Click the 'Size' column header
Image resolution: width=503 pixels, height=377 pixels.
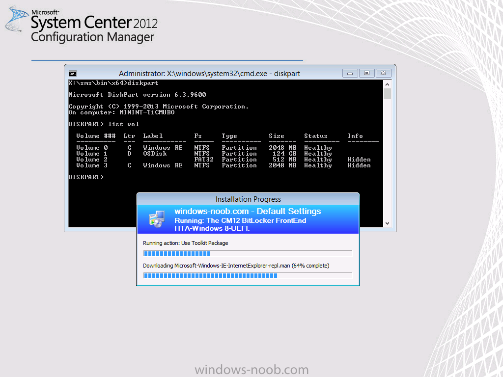[x=277, y=136]
